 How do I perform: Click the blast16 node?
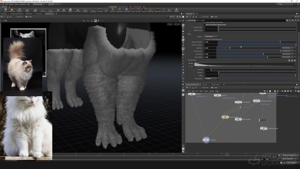point(192,94)
